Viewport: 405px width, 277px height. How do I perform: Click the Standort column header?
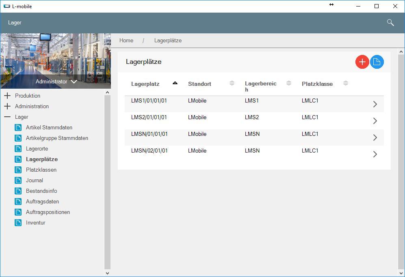pyautogui.click(x=199, y=84)
